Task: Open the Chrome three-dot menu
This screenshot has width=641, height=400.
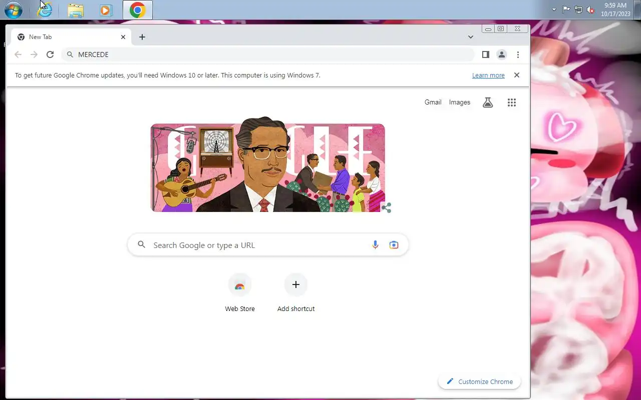Action: pyautogui.click(x=518, y=54)
